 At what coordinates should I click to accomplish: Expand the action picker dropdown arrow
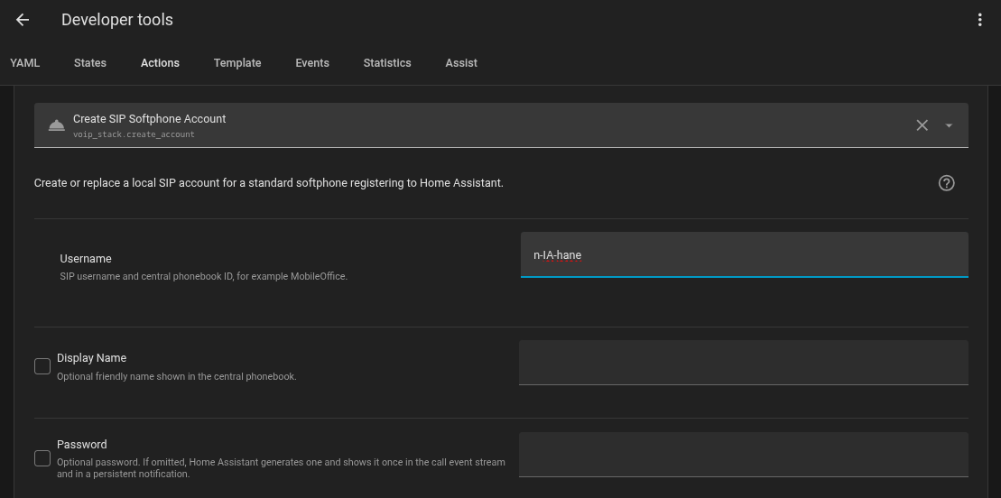click(x=949, y=125)
